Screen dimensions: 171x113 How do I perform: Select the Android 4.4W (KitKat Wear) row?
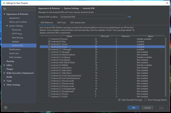(102, 63)
